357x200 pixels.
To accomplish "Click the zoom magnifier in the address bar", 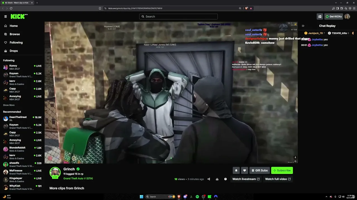I will tap(240, 8).
